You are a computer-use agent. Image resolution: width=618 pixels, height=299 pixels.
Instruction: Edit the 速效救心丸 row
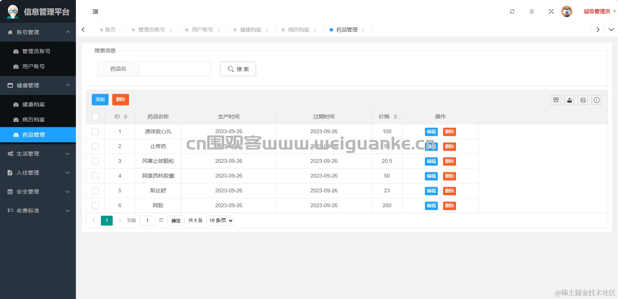coord(431,132)
